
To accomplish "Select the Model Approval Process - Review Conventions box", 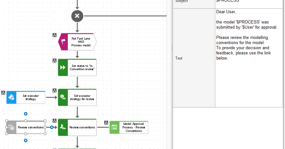I will (129, 127).
